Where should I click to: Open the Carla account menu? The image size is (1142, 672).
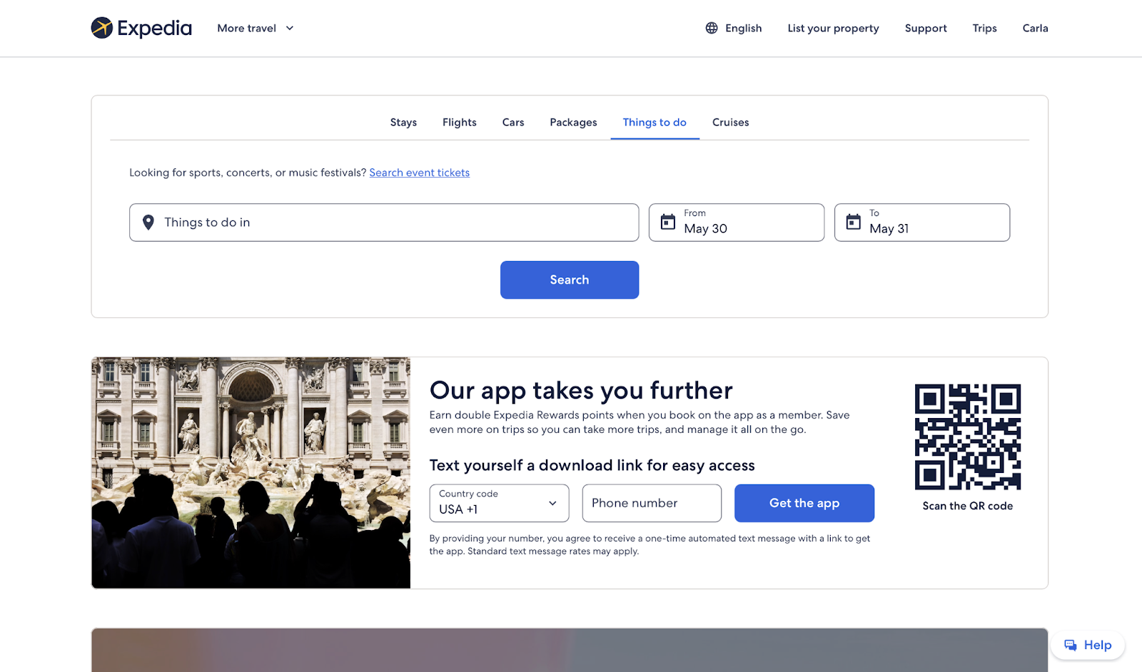click(x=1035, y=28)
